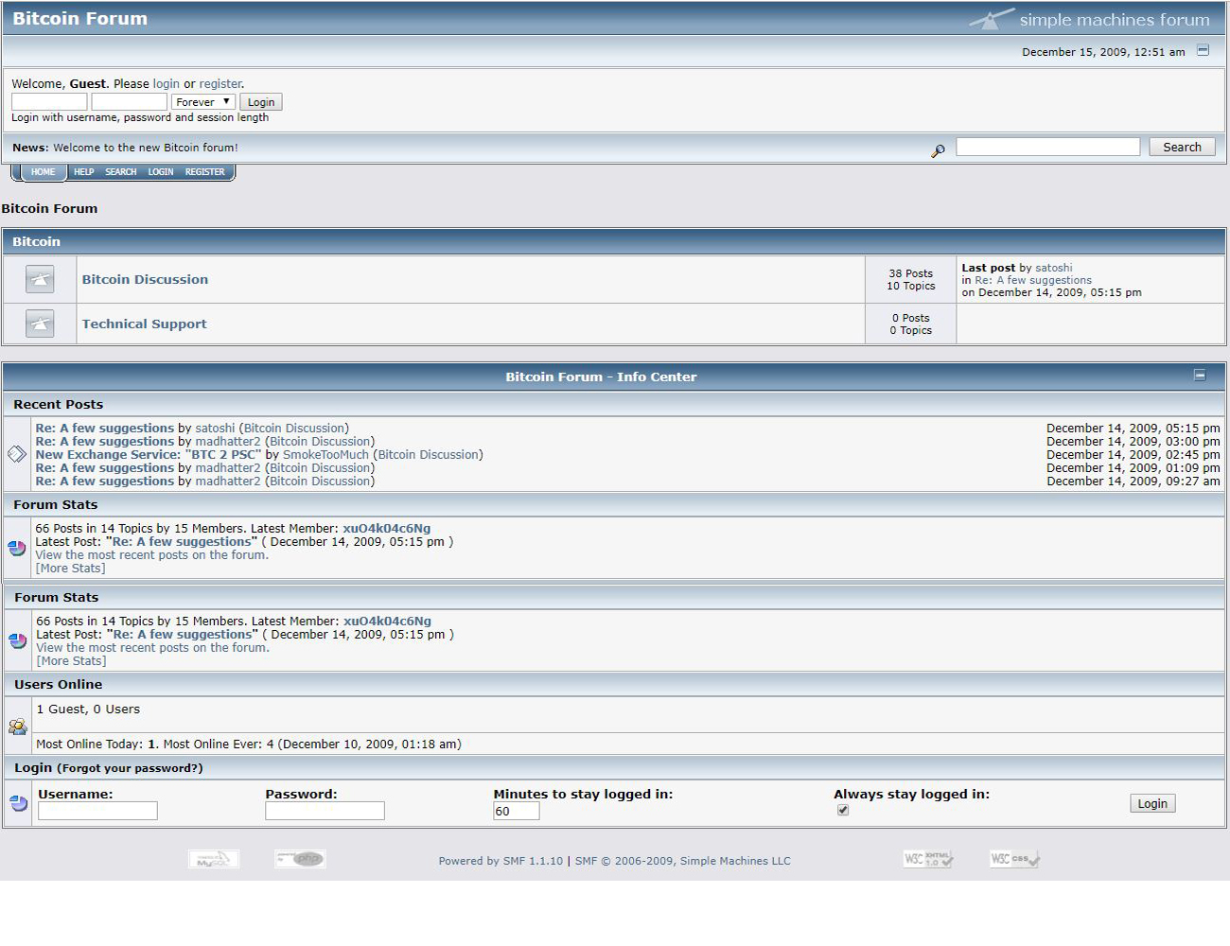This screenshot has height=946, width=1230.
Task: Open the HELP menu tab
Action: click(84, 172)
